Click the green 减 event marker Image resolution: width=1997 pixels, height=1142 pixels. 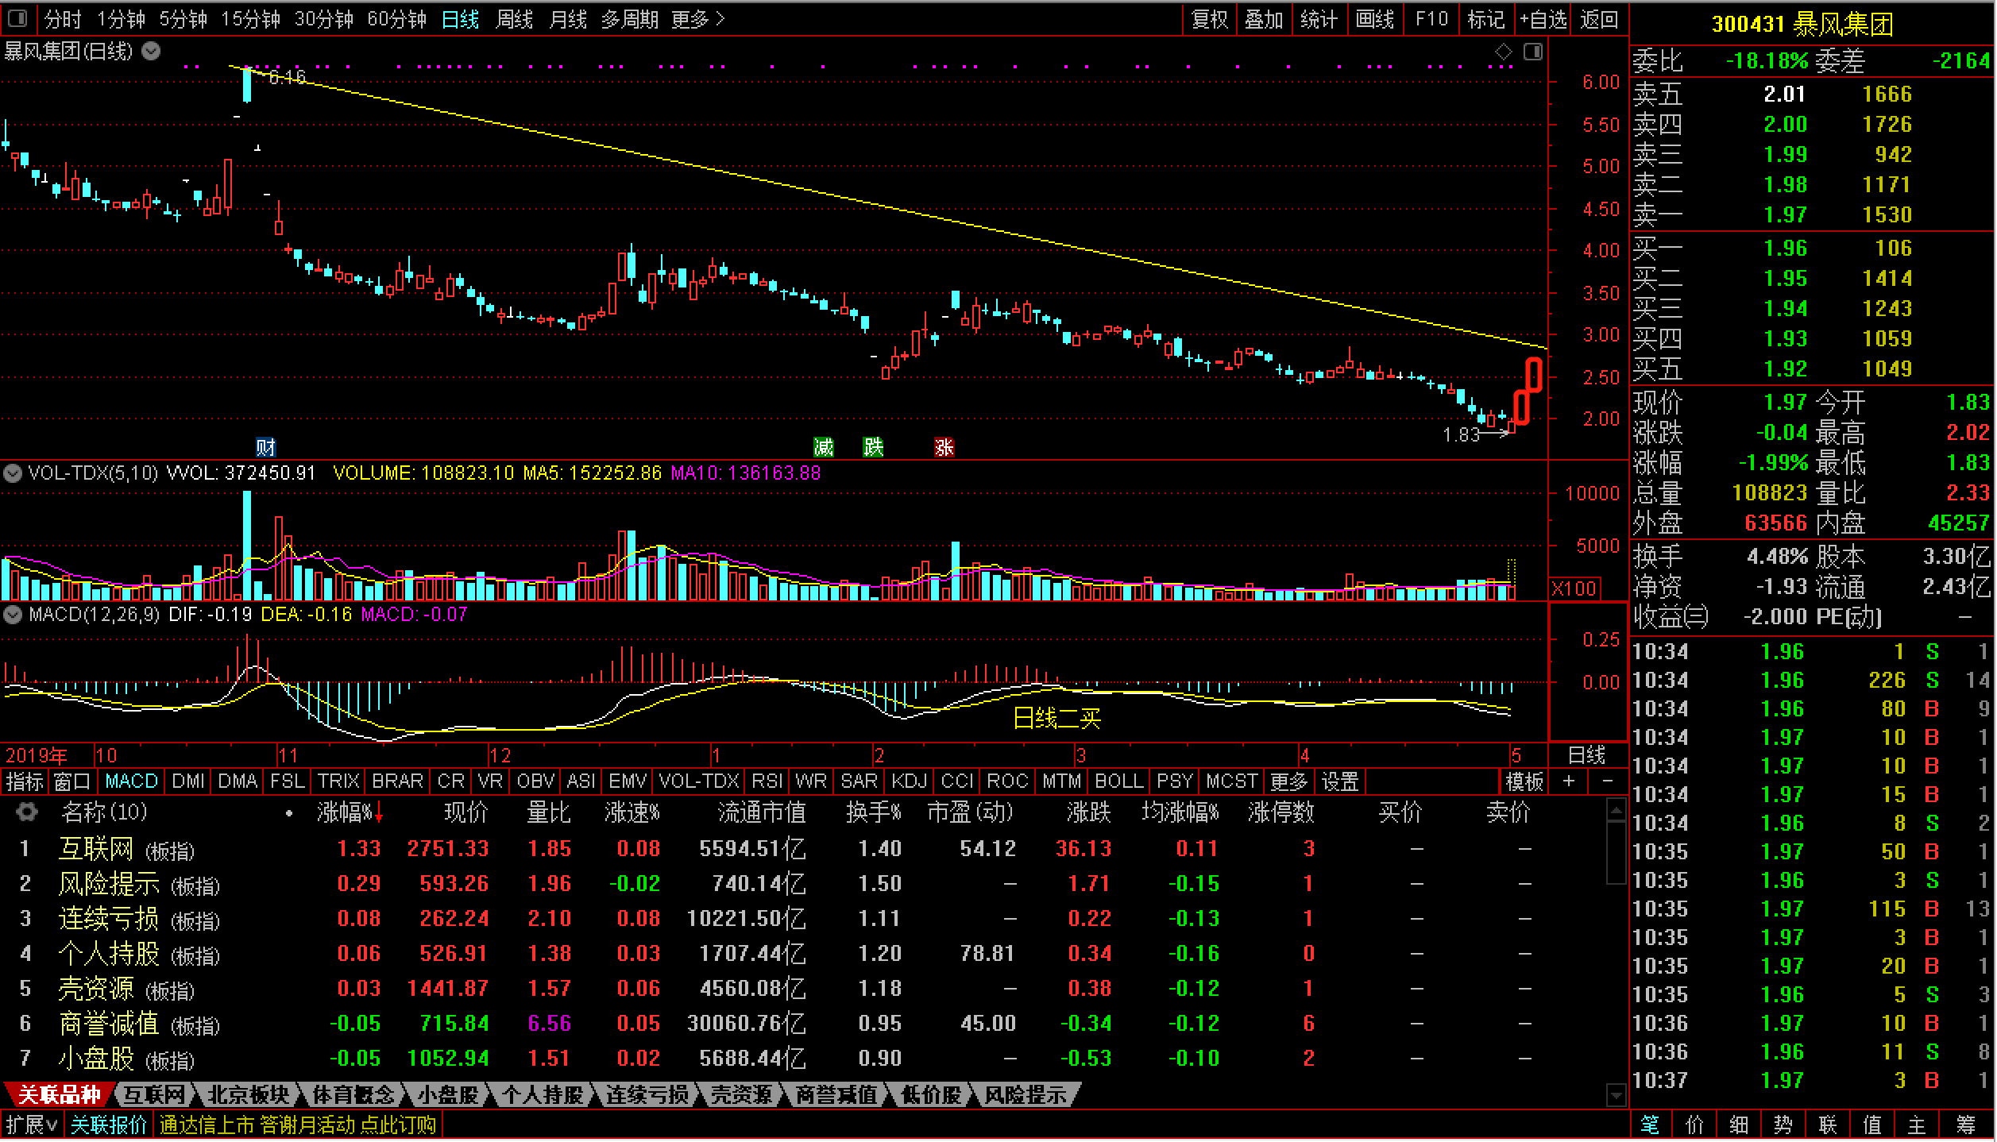coord(824,446)
